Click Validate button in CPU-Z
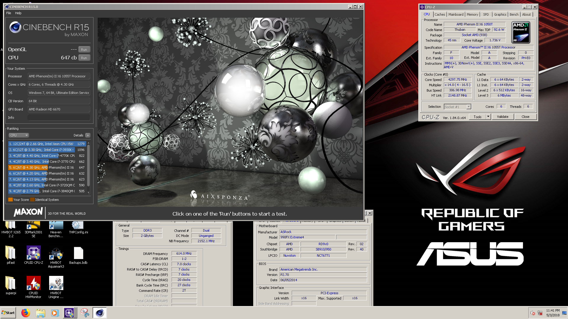568x319 pixels. coord(503,117)
